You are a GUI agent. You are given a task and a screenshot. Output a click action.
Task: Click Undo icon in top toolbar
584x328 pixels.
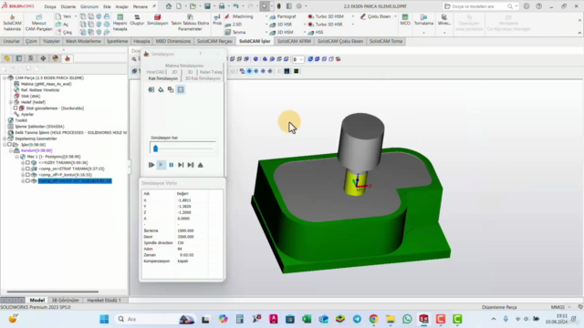pyautogui.click(x=235, y=6)
